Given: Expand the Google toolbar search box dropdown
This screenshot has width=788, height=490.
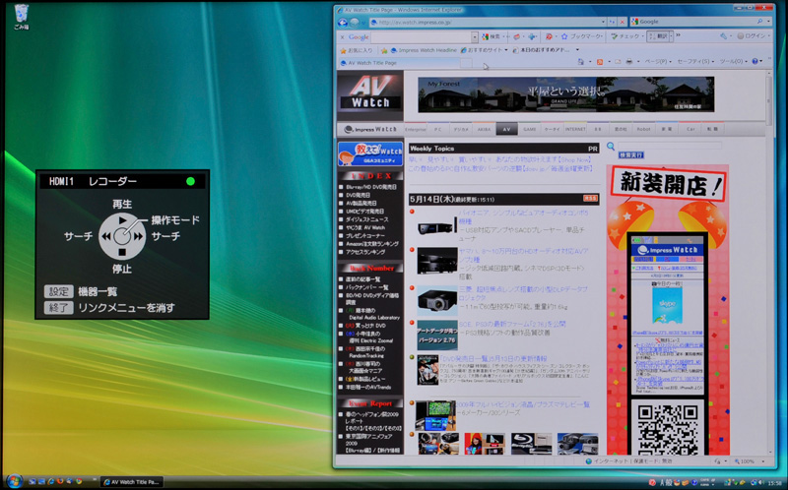Looking at the screenshot, I should pyautogui.click(x=475, y=37).
